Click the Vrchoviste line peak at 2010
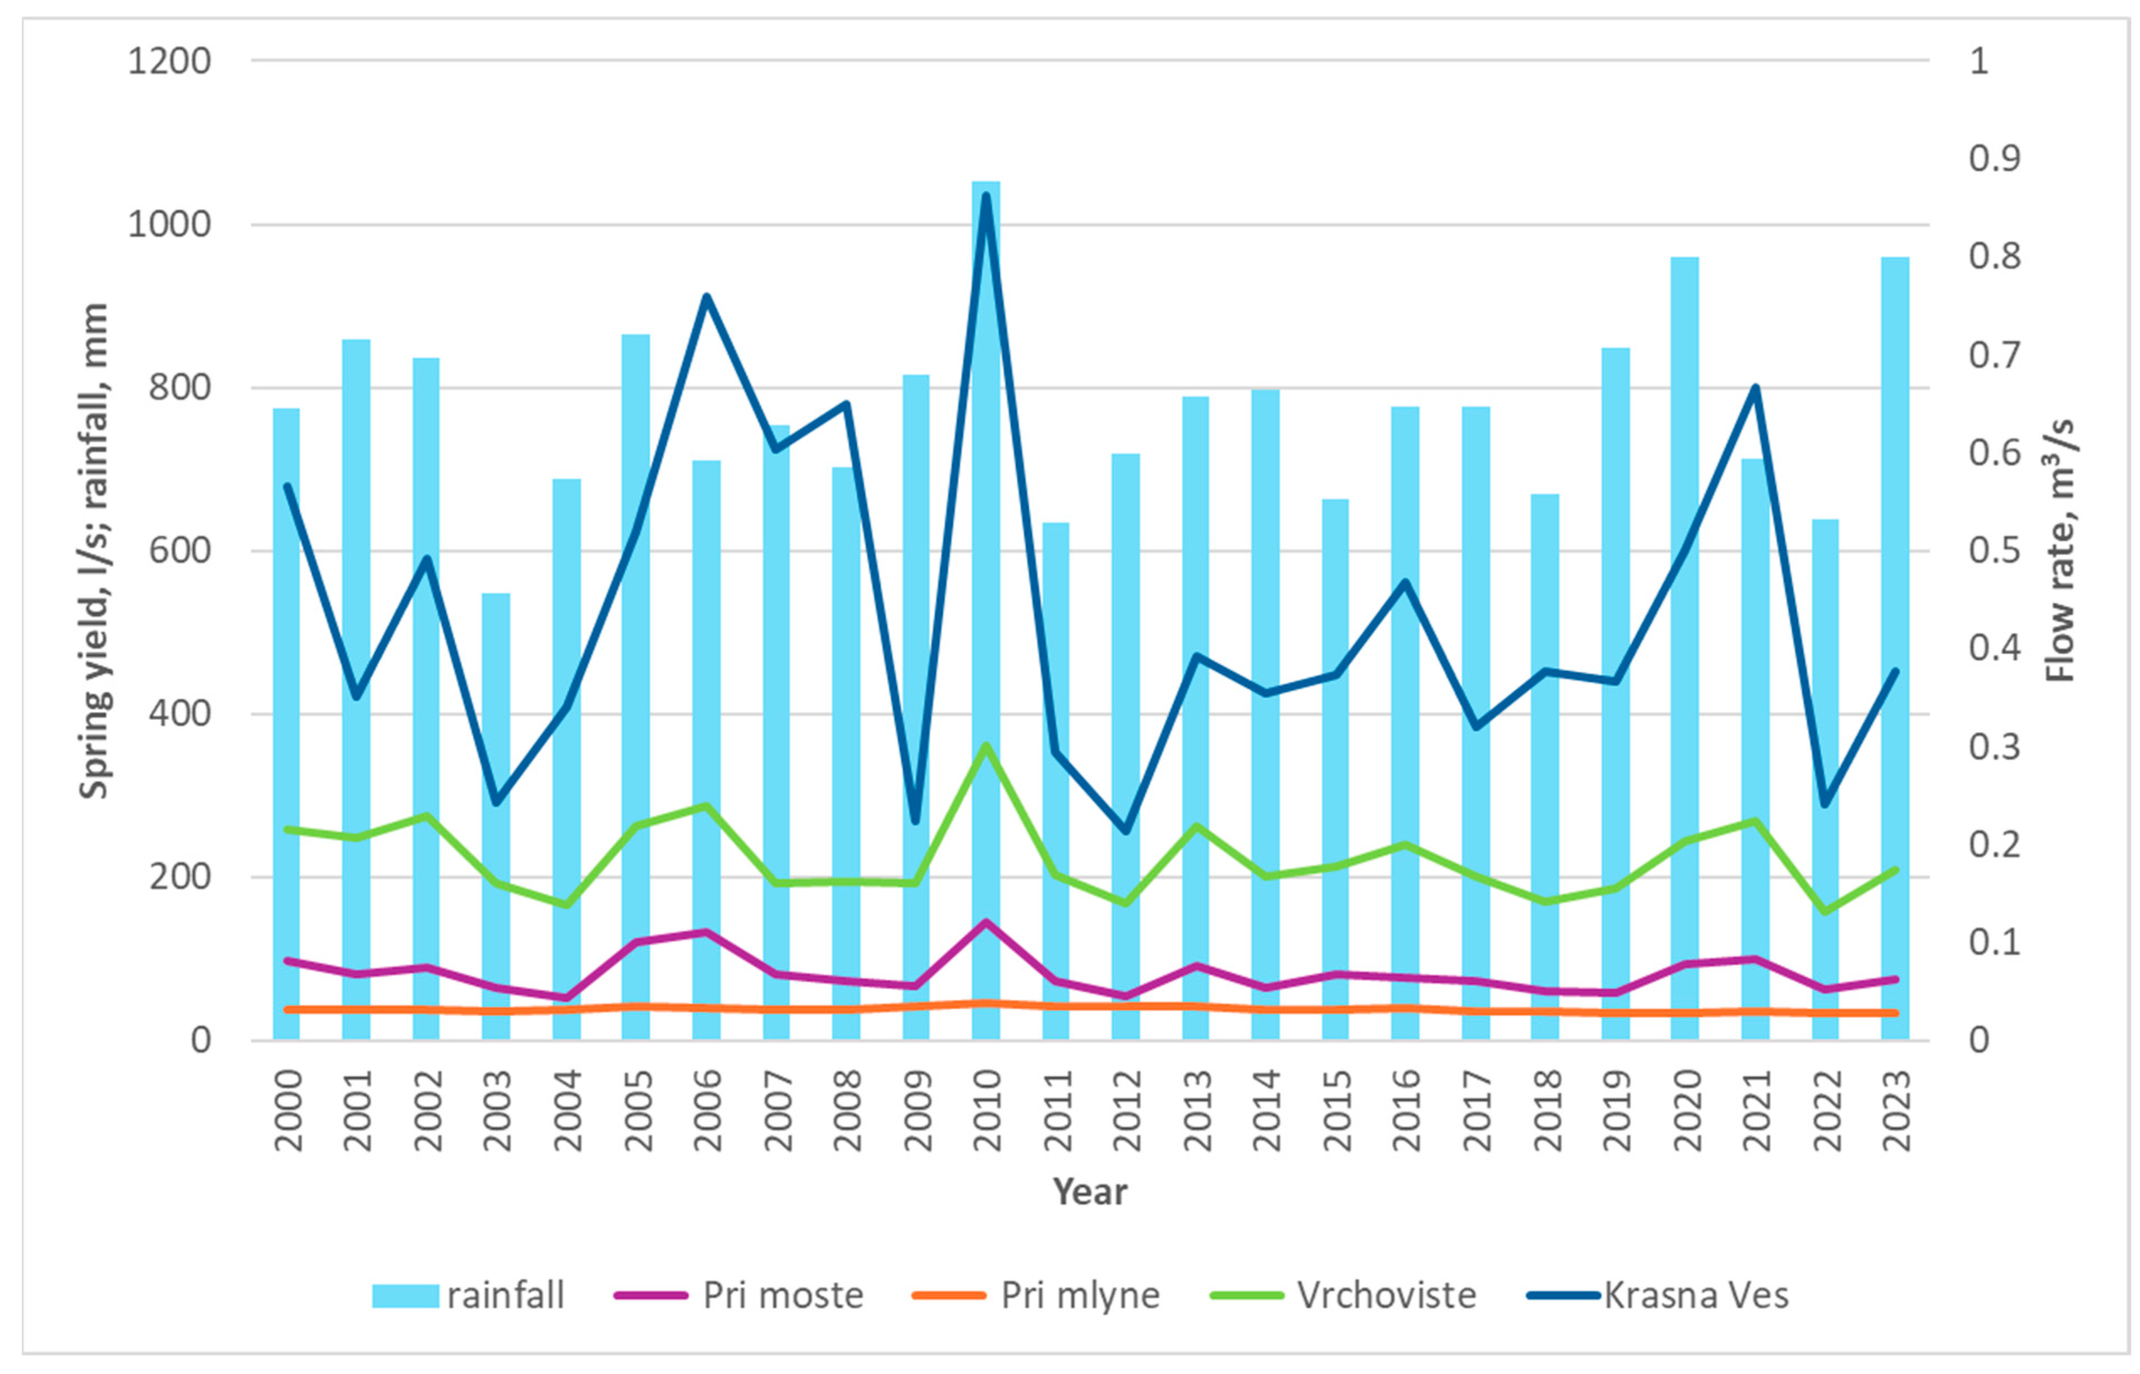This screenshot has width=2140, height=1374. coord(986,746)
